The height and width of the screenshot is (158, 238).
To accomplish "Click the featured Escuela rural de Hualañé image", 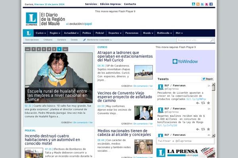I will [59, 78].
